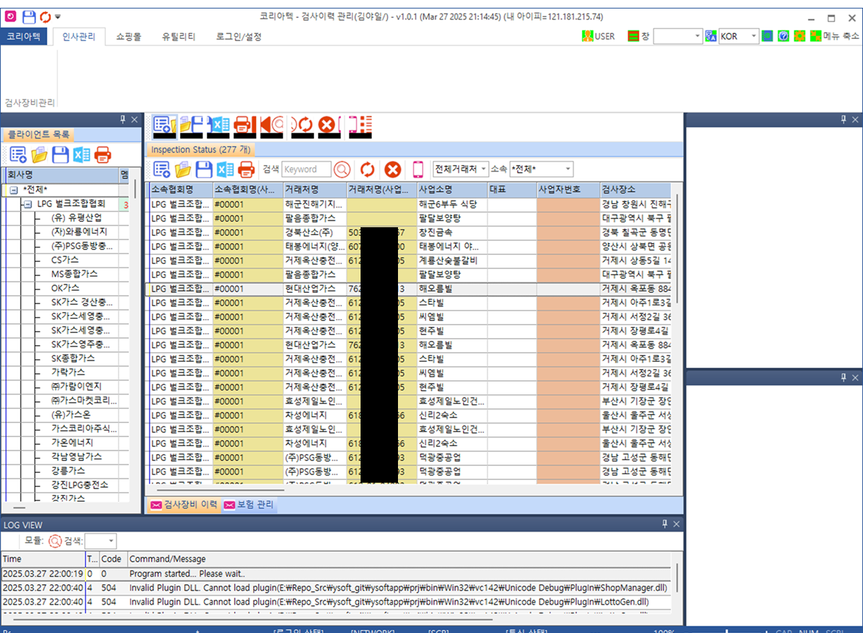Click the magnifier search icon beside Keyword field

point(342,169)
